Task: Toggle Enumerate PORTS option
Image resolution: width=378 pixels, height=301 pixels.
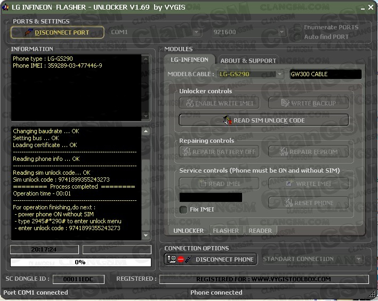Action: click(x=297, y=27)
